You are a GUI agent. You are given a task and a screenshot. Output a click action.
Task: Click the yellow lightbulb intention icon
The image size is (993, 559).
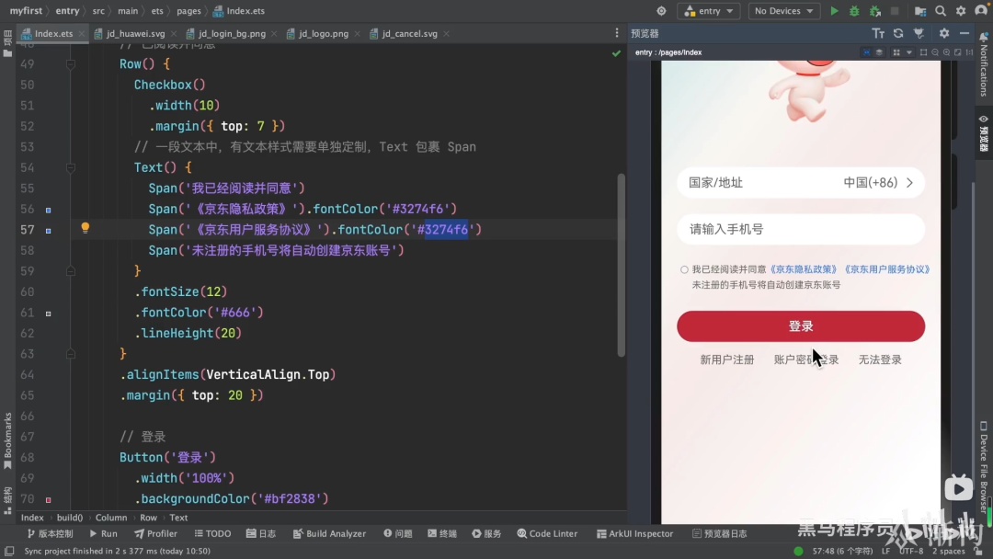pos(85,228)
